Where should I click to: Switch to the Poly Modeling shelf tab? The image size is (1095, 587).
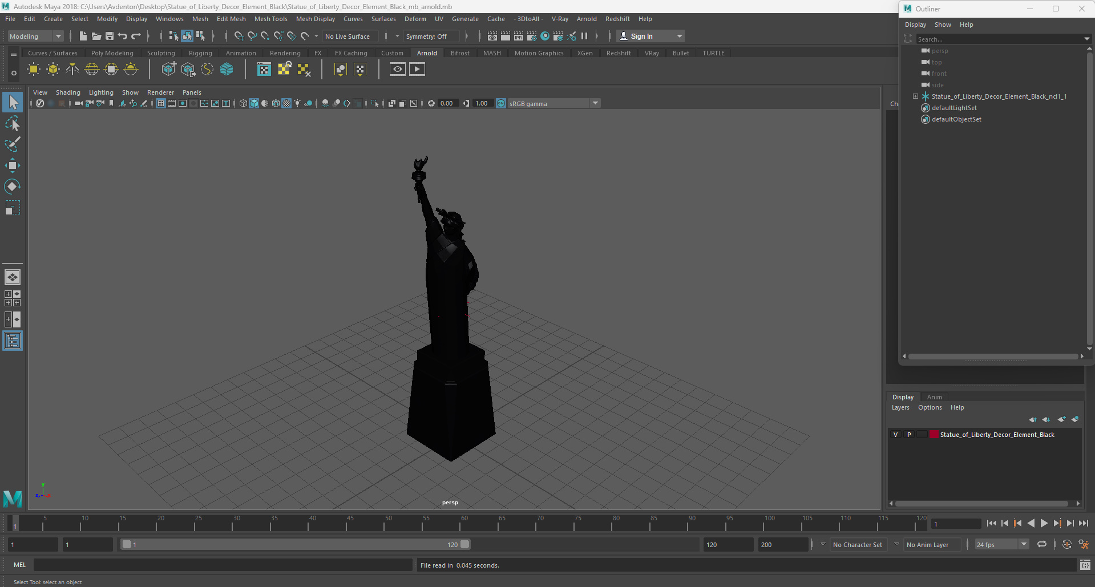112,53
